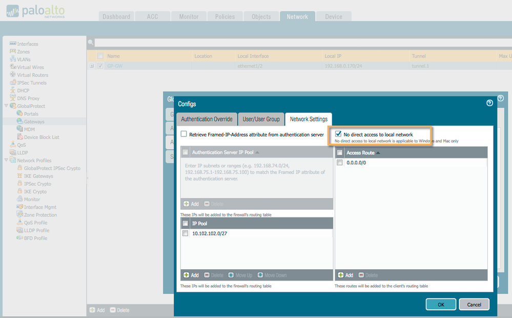512x318 pixels.
Task: Switch to the Authentication Override tab
Action: tap(207, 120)
